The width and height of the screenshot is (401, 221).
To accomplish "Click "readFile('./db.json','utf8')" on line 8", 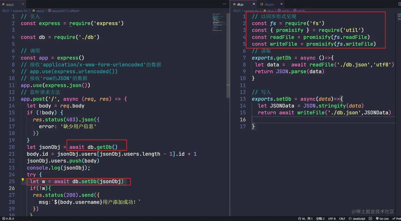I will coord(352,65).
